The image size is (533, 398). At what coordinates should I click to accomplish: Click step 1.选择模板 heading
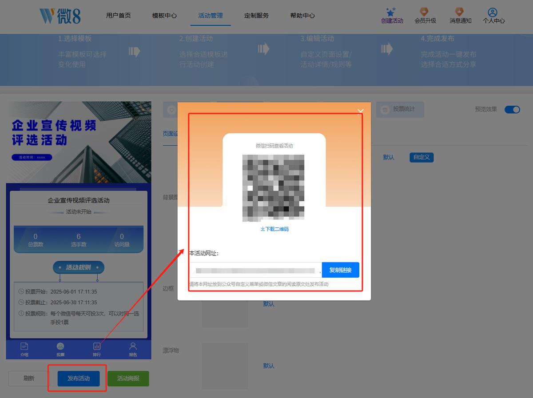point(75,39)
